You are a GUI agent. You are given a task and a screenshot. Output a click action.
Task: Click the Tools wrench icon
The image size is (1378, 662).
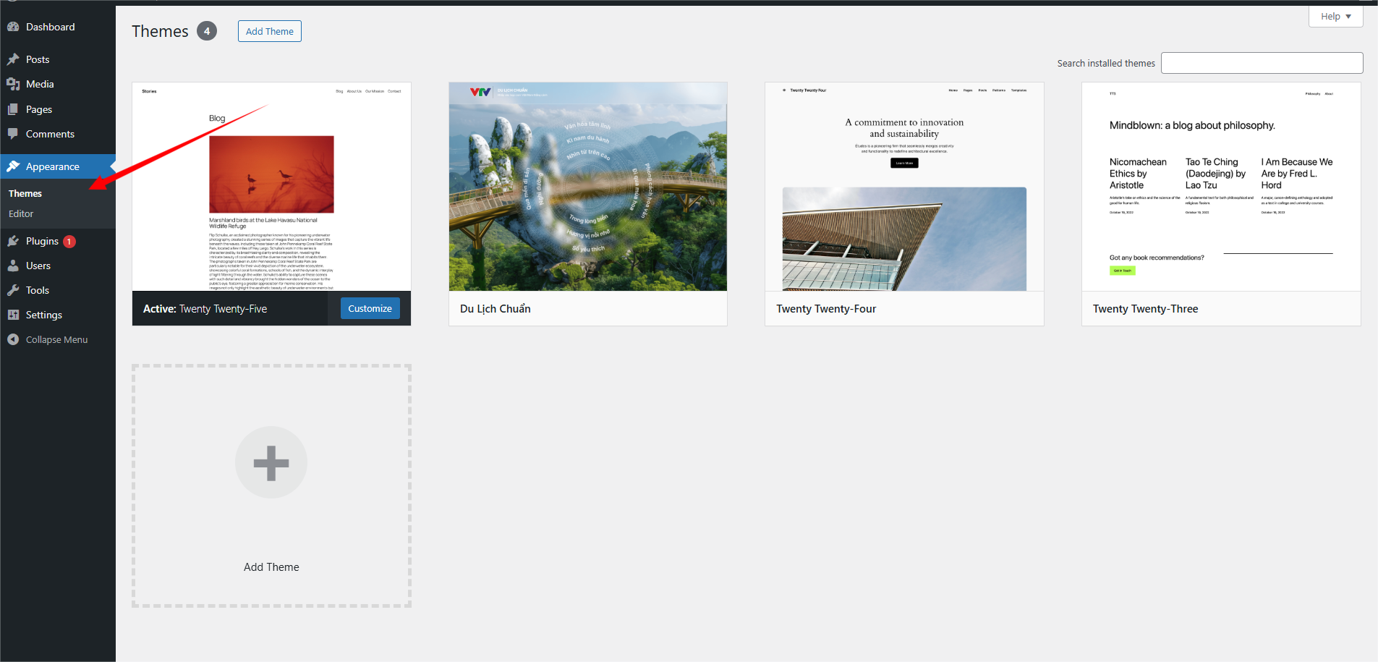pos(13,290)
